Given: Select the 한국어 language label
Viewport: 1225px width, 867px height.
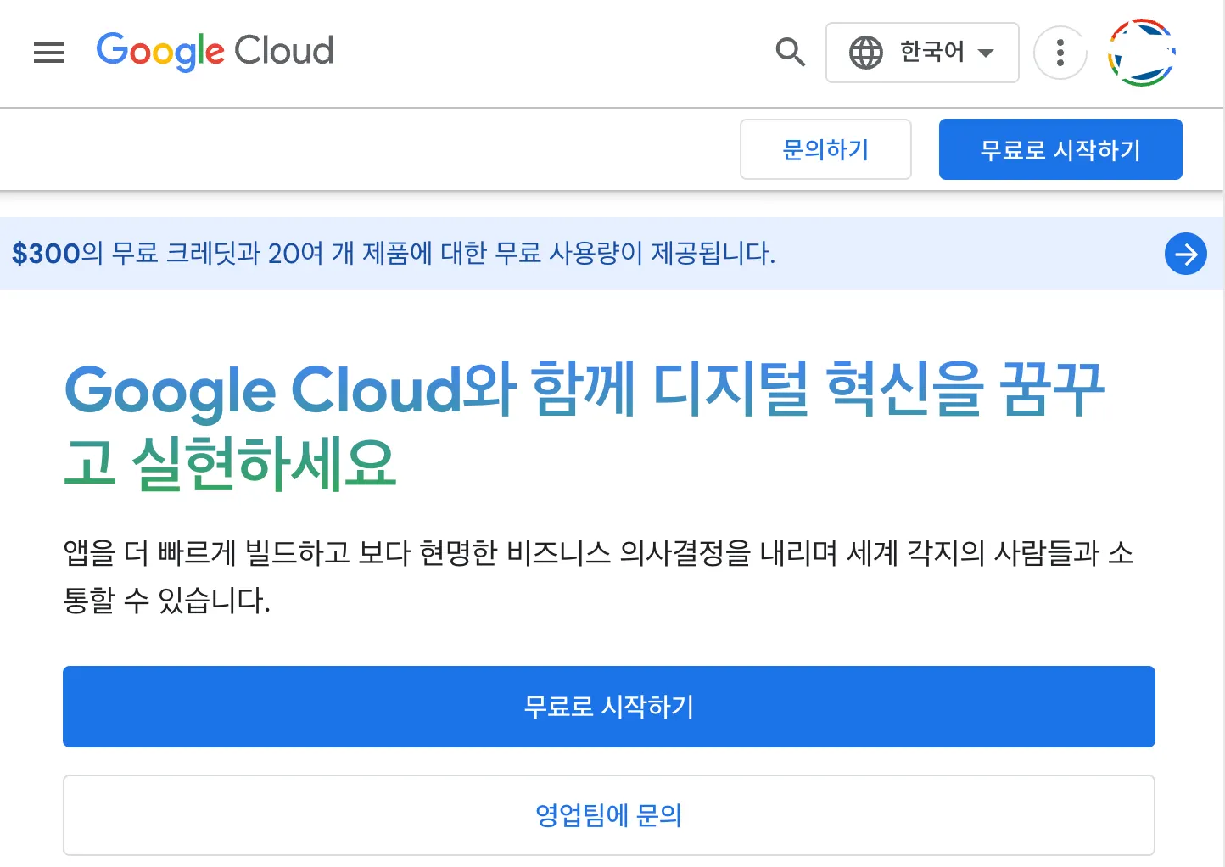Looking at the screenshot, I should point(931,53).
